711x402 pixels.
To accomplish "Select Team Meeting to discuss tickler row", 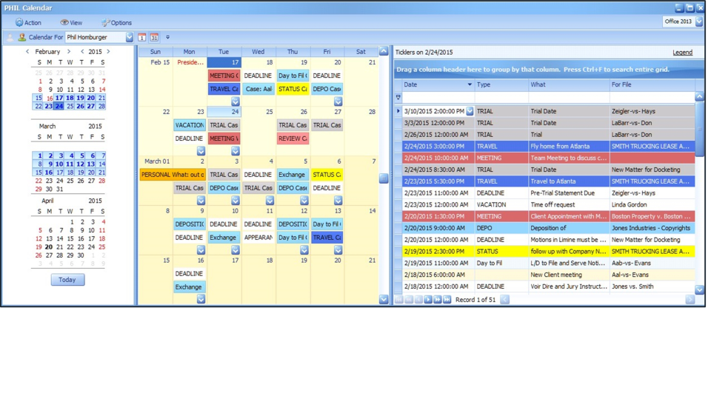I will click(x=548, y=158).
